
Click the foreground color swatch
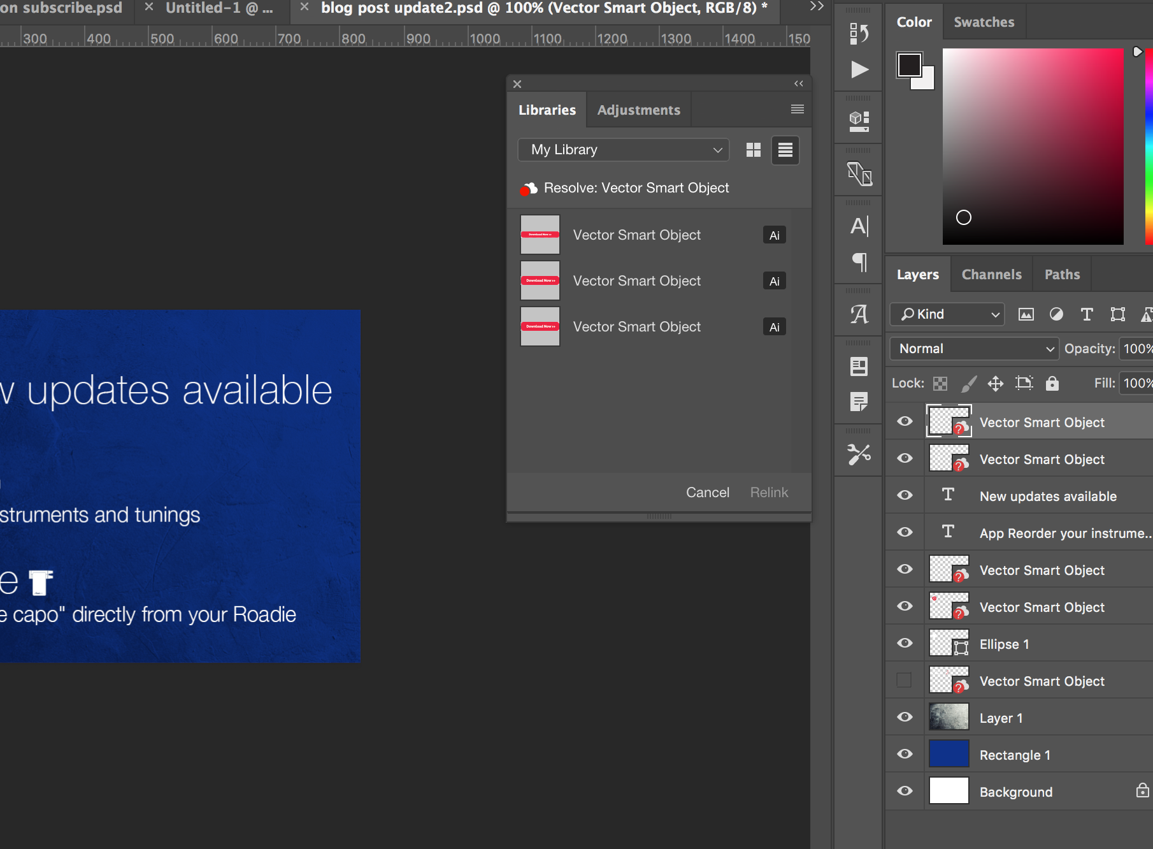tap(909, 65)
